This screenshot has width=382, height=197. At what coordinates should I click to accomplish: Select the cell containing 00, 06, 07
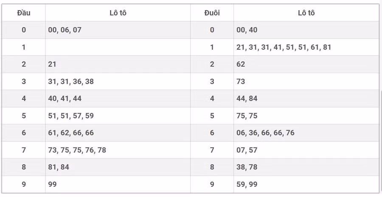click(65, 30)
